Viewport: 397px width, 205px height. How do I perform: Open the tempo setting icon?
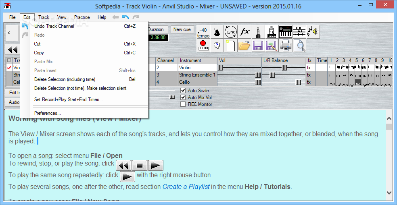pyautogui.click(x=203, y=32)
